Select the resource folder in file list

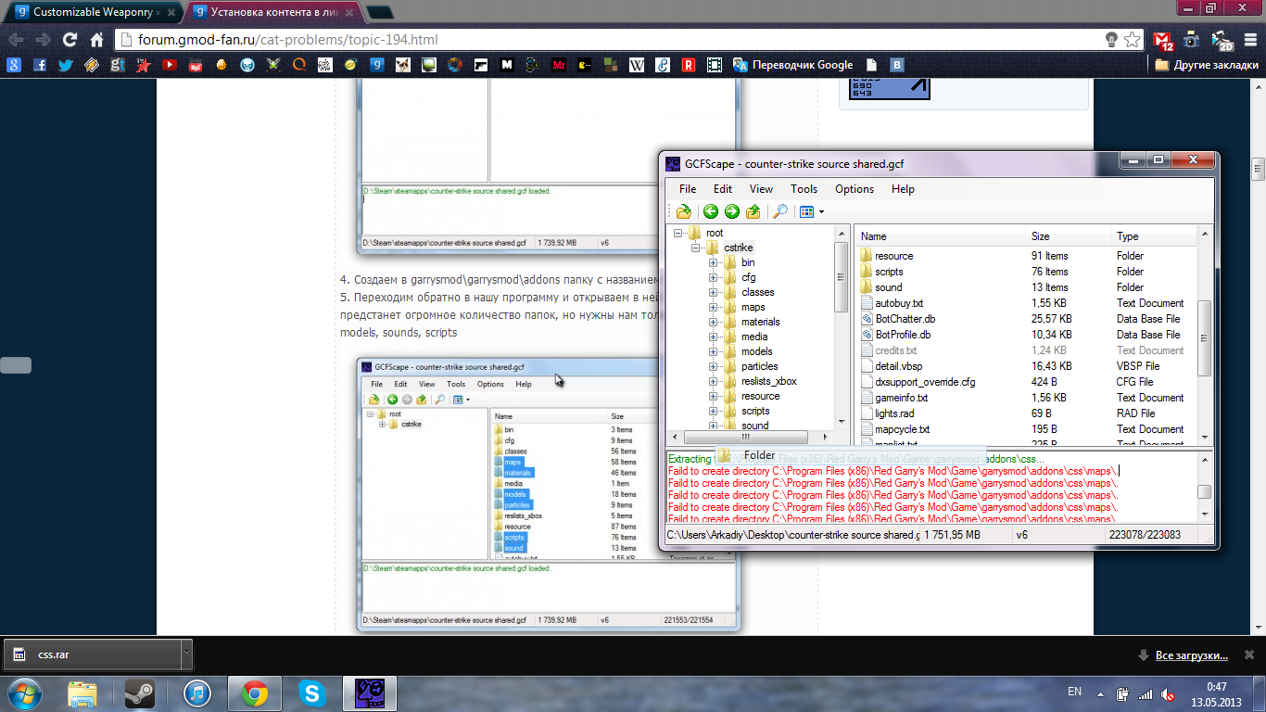click(x=1026, y=256)
